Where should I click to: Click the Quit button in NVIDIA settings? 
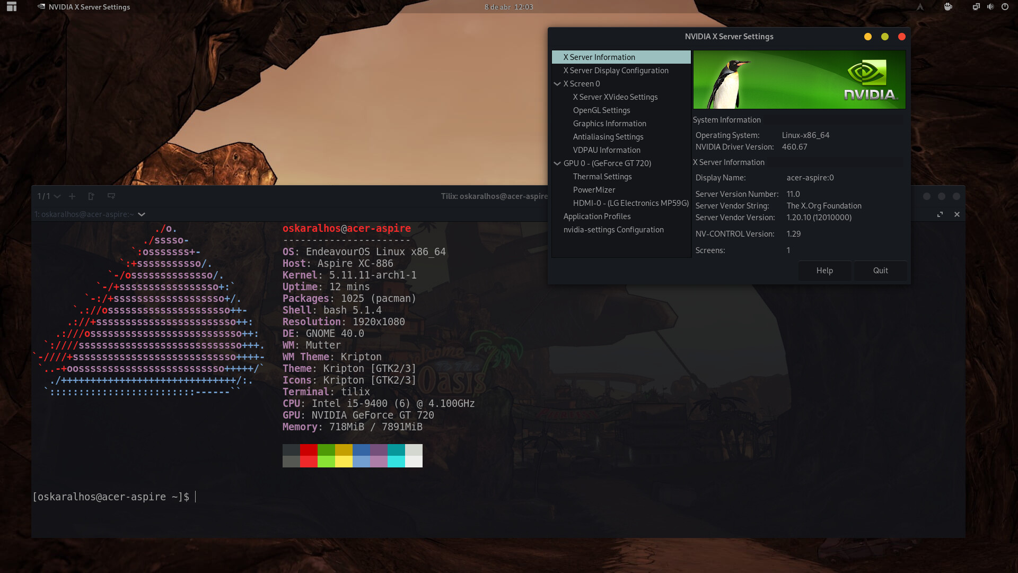(x=880, y=271)
